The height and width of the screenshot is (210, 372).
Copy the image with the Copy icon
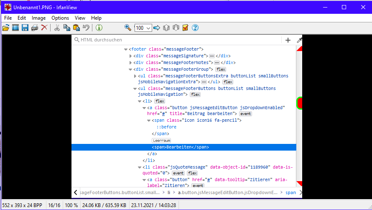[x=66, y=28]
